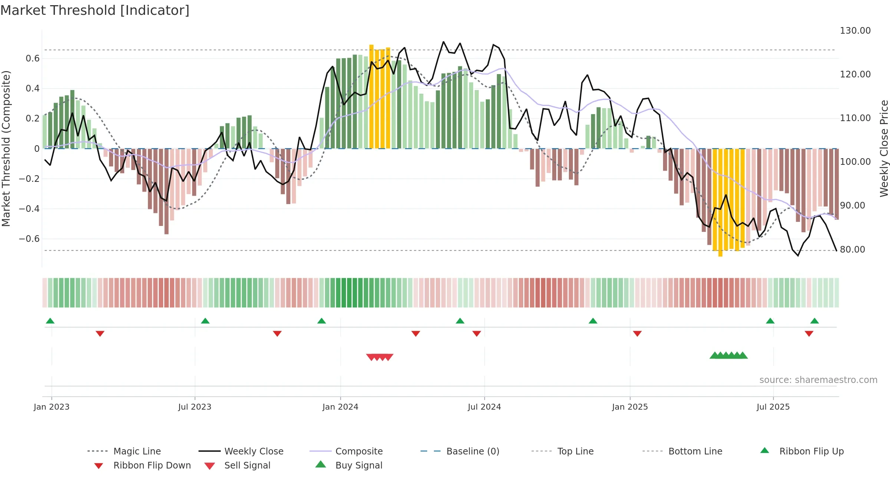The height and width of the screenshot is (500, 890).
Task: Click the −0.2 left axis tick label
Action: (29, 179)
